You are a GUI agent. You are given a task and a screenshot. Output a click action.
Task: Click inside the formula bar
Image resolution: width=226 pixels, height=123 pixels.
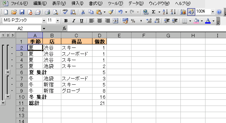[x=146, y=28]
